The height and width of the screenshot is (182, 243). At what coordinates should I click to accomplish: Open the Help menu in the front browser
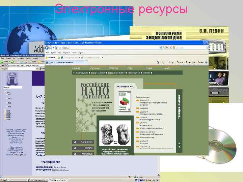point(82,53)
